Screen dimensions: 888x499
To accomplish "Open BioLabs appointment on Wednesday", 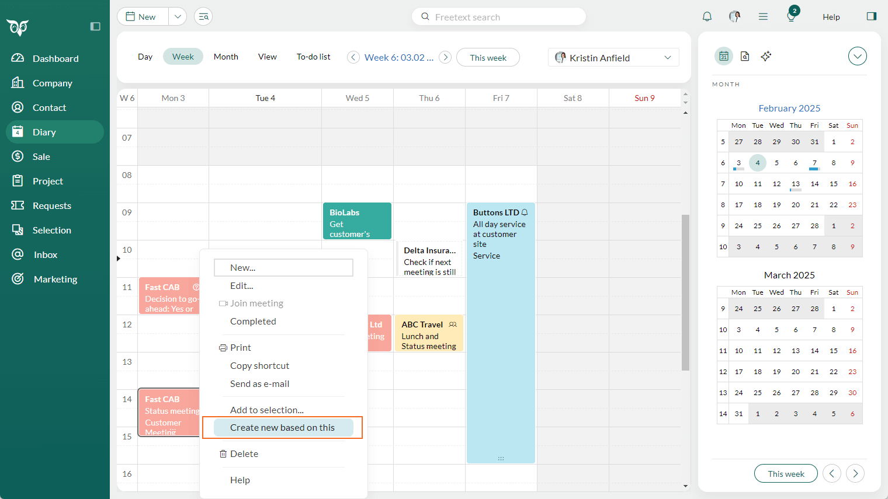I will 357,221.
